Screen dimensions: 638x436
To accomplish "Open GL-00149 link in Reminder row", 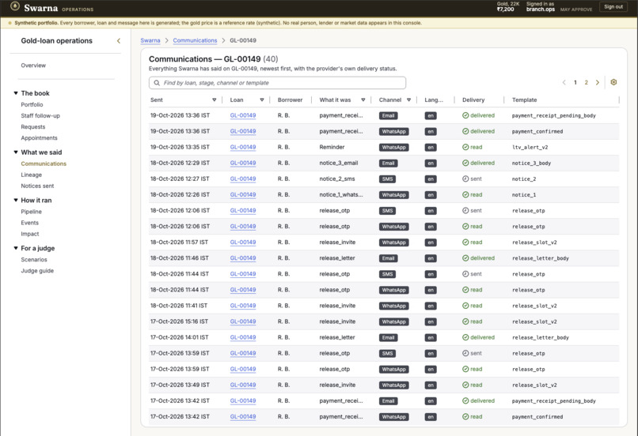I will [243, 147].
